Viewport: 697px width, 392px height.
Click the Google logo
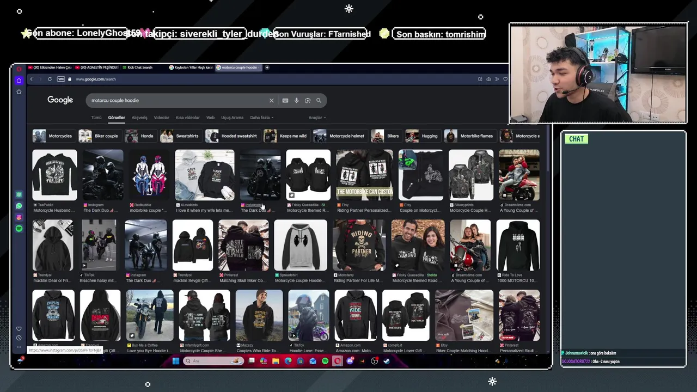[60, 100]
